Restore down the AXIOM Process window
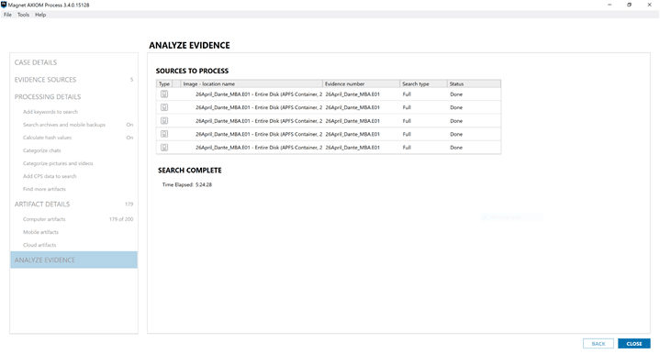 [630, 5]
